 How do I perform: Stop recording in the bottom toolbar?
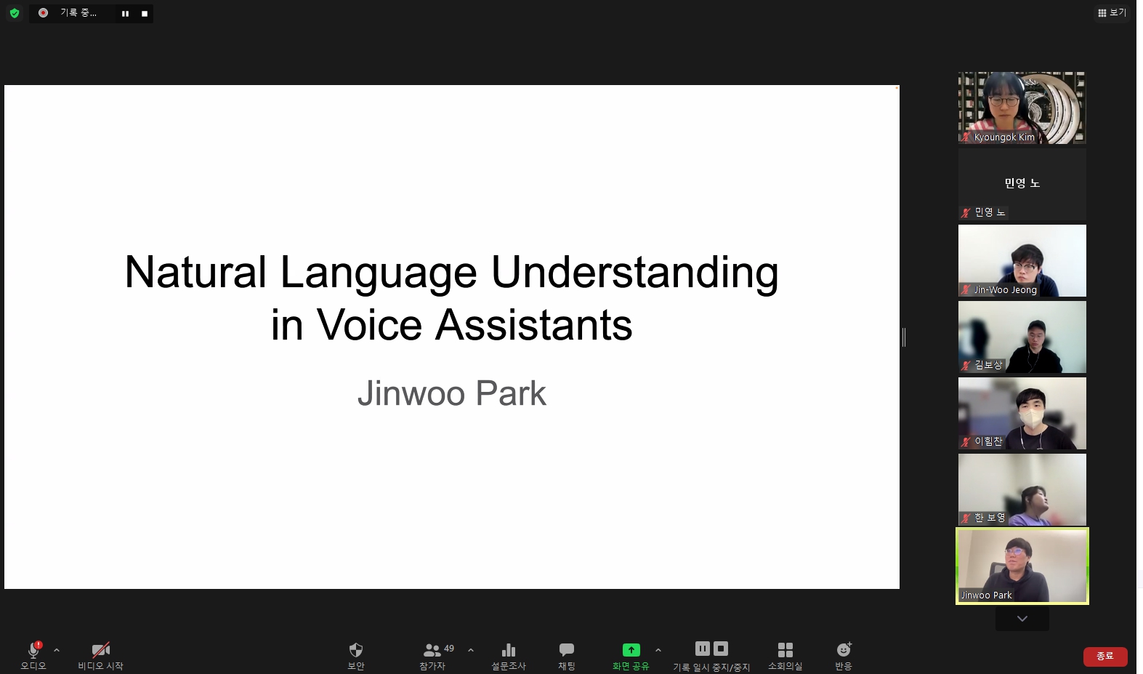pos(721,649)
